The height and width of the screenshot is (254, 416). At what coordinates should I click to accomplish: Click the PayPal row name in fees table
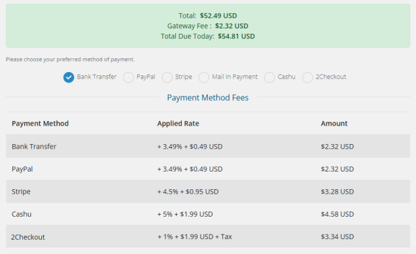22,169
